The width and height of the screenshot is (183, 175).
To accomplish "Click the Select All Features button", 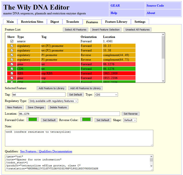I will point(76,30).
